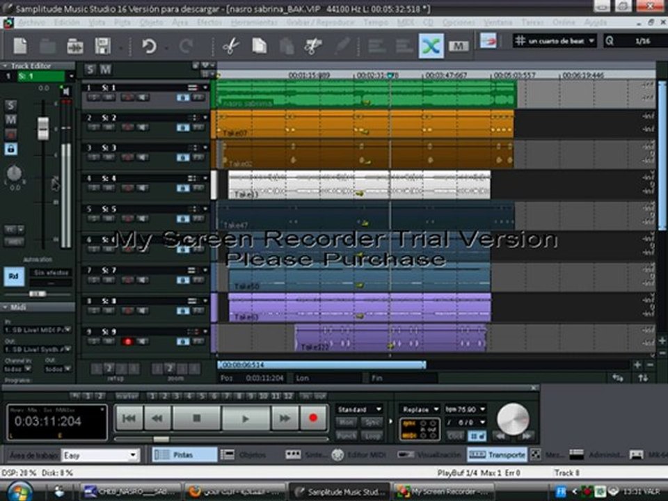Click the lock icon in the Track Editor
Image resolution: width=668 pixels, height=501 pixels.
coord(11,149)
